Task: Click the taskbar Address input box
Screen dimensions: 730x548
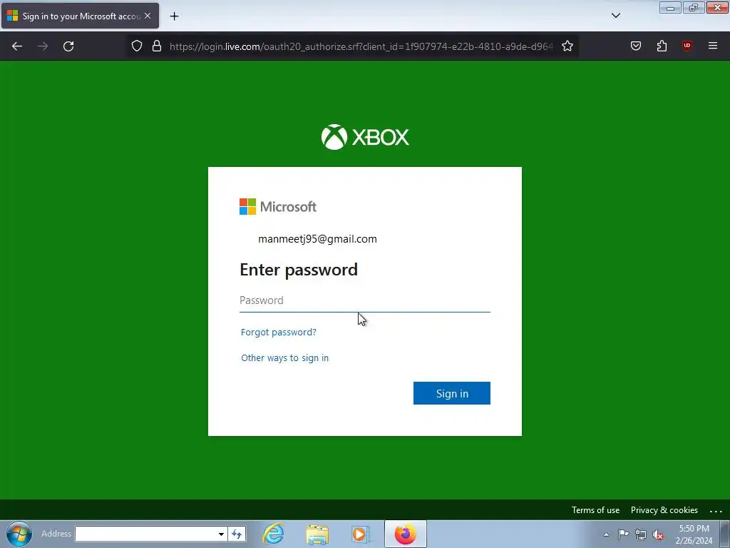Action: (145, 534)
